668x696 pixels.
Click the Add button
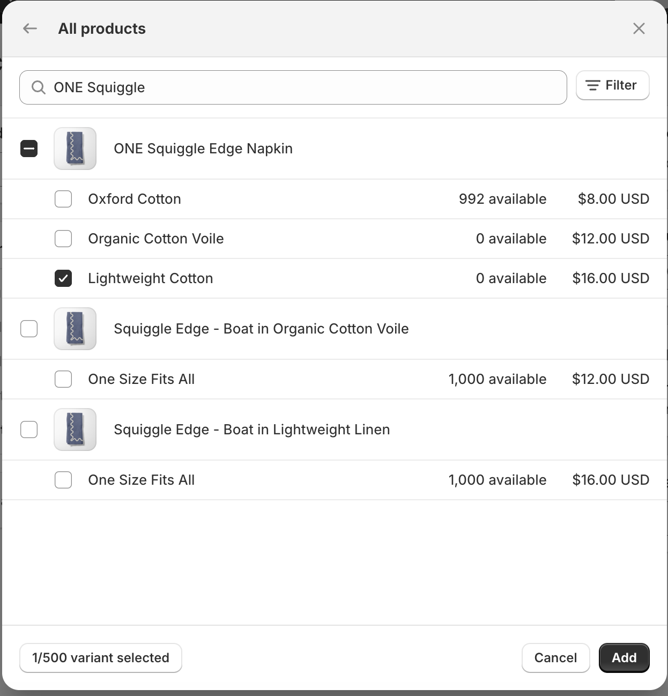pyautogui.click(x=624, y=658)
